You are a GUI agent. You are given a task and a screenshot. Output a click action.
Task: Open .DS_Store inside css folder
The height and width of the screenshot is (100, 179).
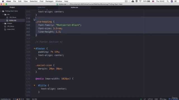[x=13, y=17]
